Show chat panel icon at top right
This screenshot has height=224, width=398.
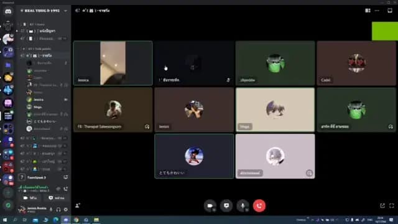390,11
